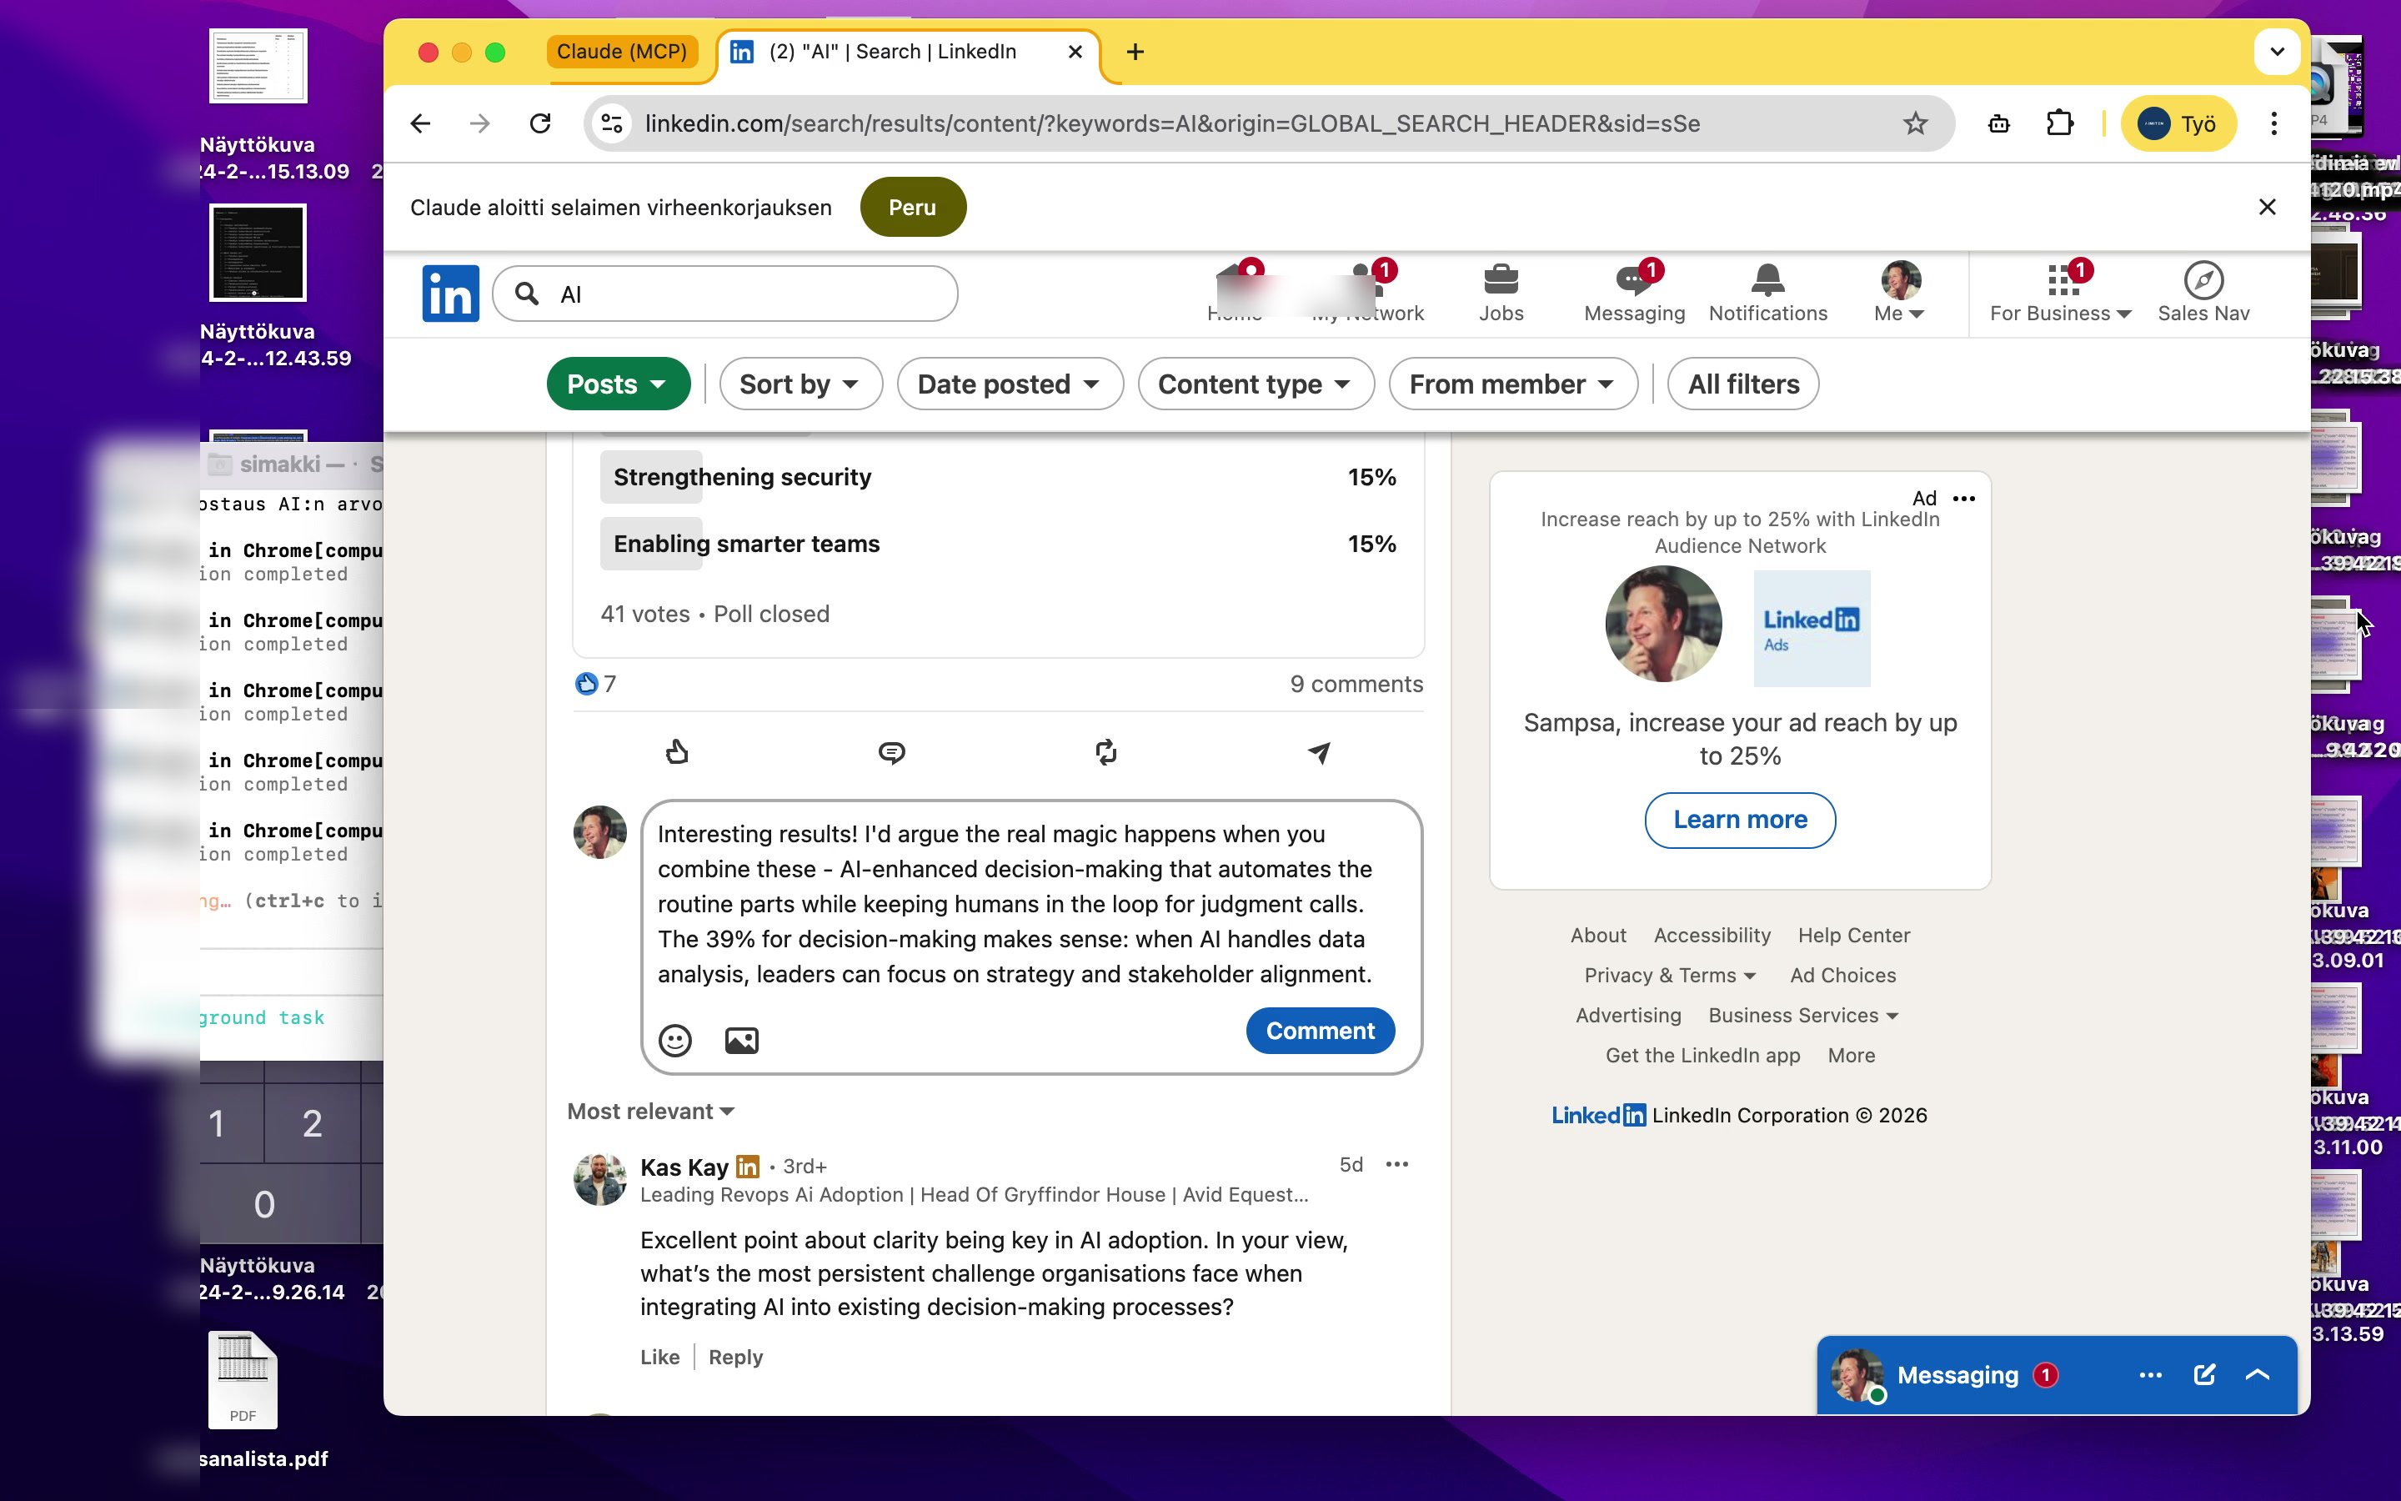Switch to the Claude (MCP) tab group

coord(622,52)
